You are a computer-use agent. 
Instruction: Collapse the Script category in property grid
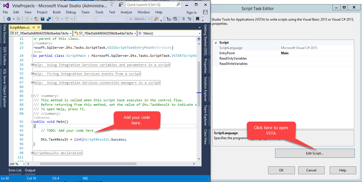[216, 43]
